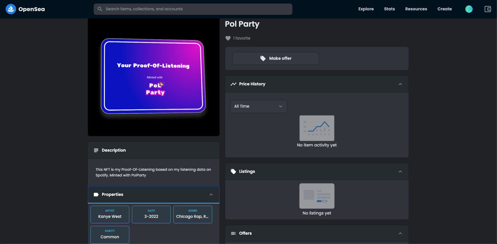Favorite the item with the heart icon
Image resolution: width=497 pixels, height=244 pixels.
pyautogui.click(x=228, y=38)
